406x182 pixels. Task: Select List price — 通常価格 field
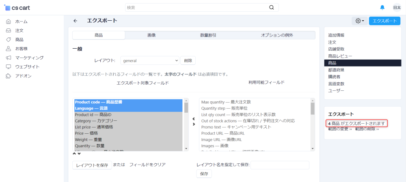point(129,127)
